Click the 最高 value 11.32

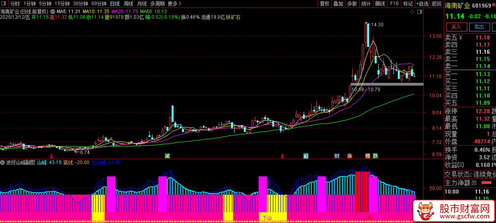click(483, 119)
